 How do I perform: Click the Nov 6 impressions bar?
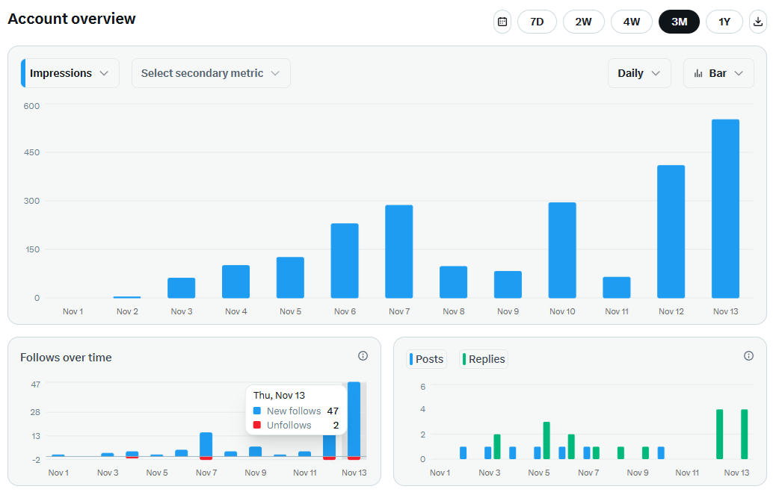[x=345, y=261]
